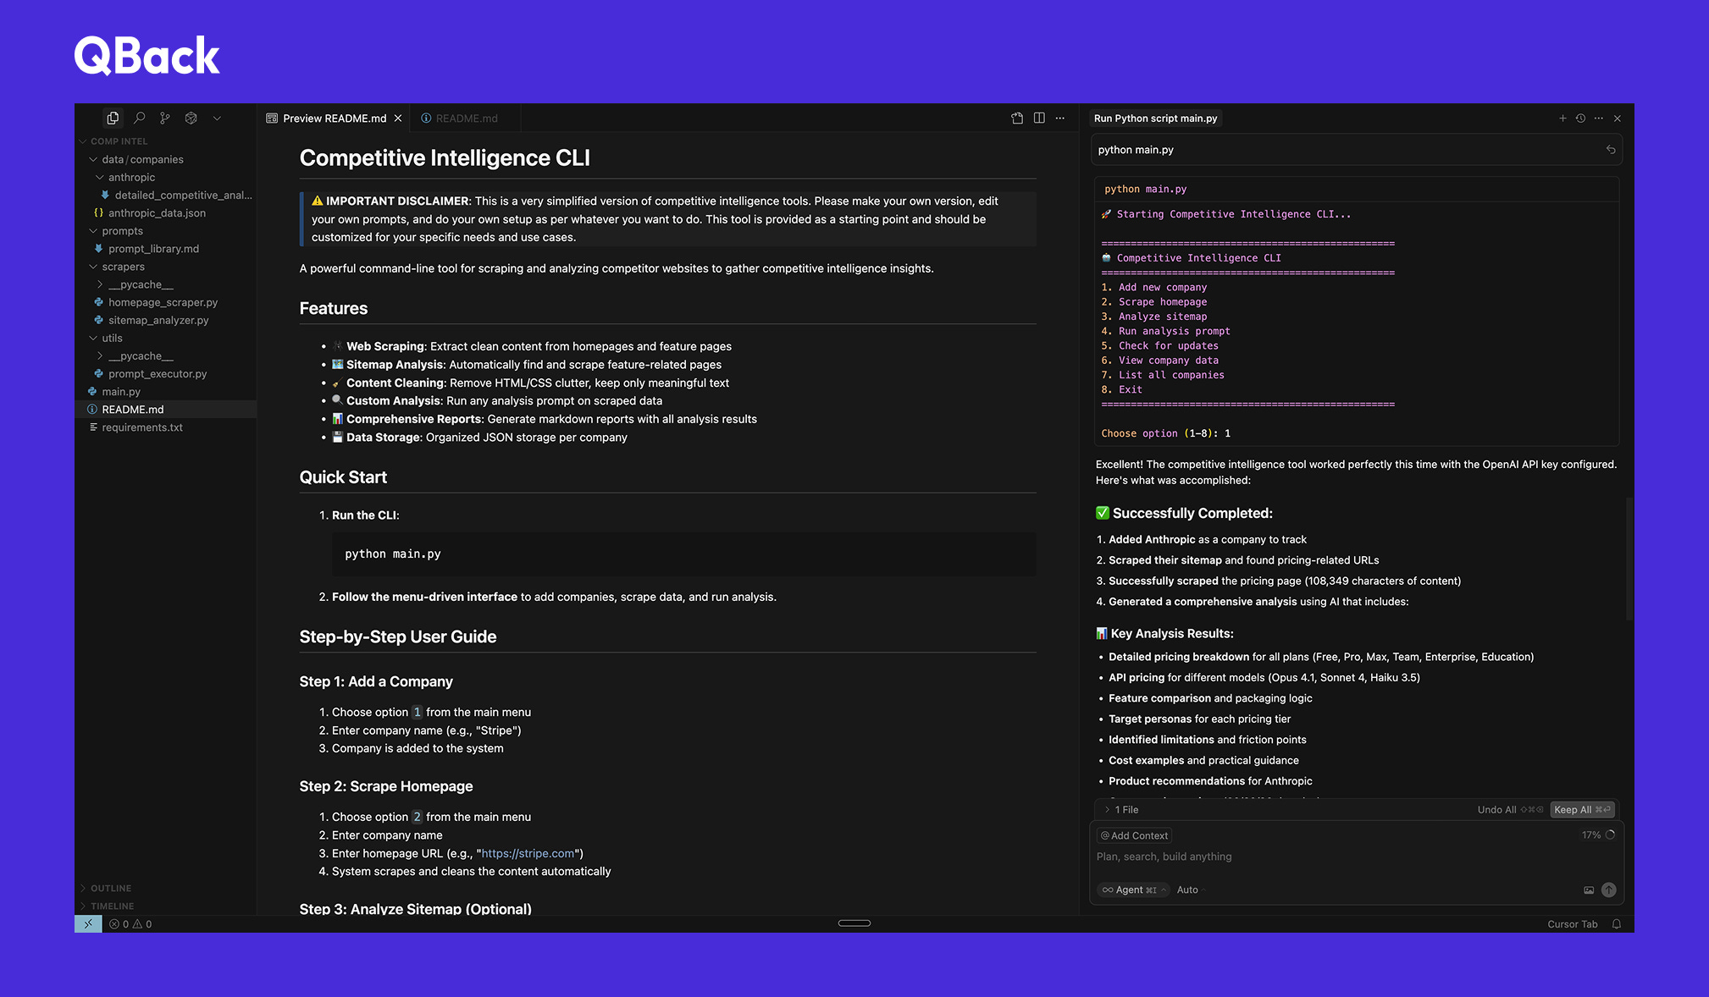This screenshot has width=1709, height=997.
Task: Collapse the scrapers folder
Action: (x=122, y=267)
